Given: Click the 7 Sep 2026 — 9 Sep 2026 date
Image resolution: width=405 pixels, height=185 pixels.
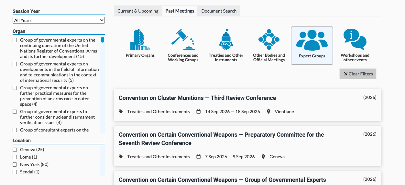Looking at the screenshot, I should coord(230,157).
